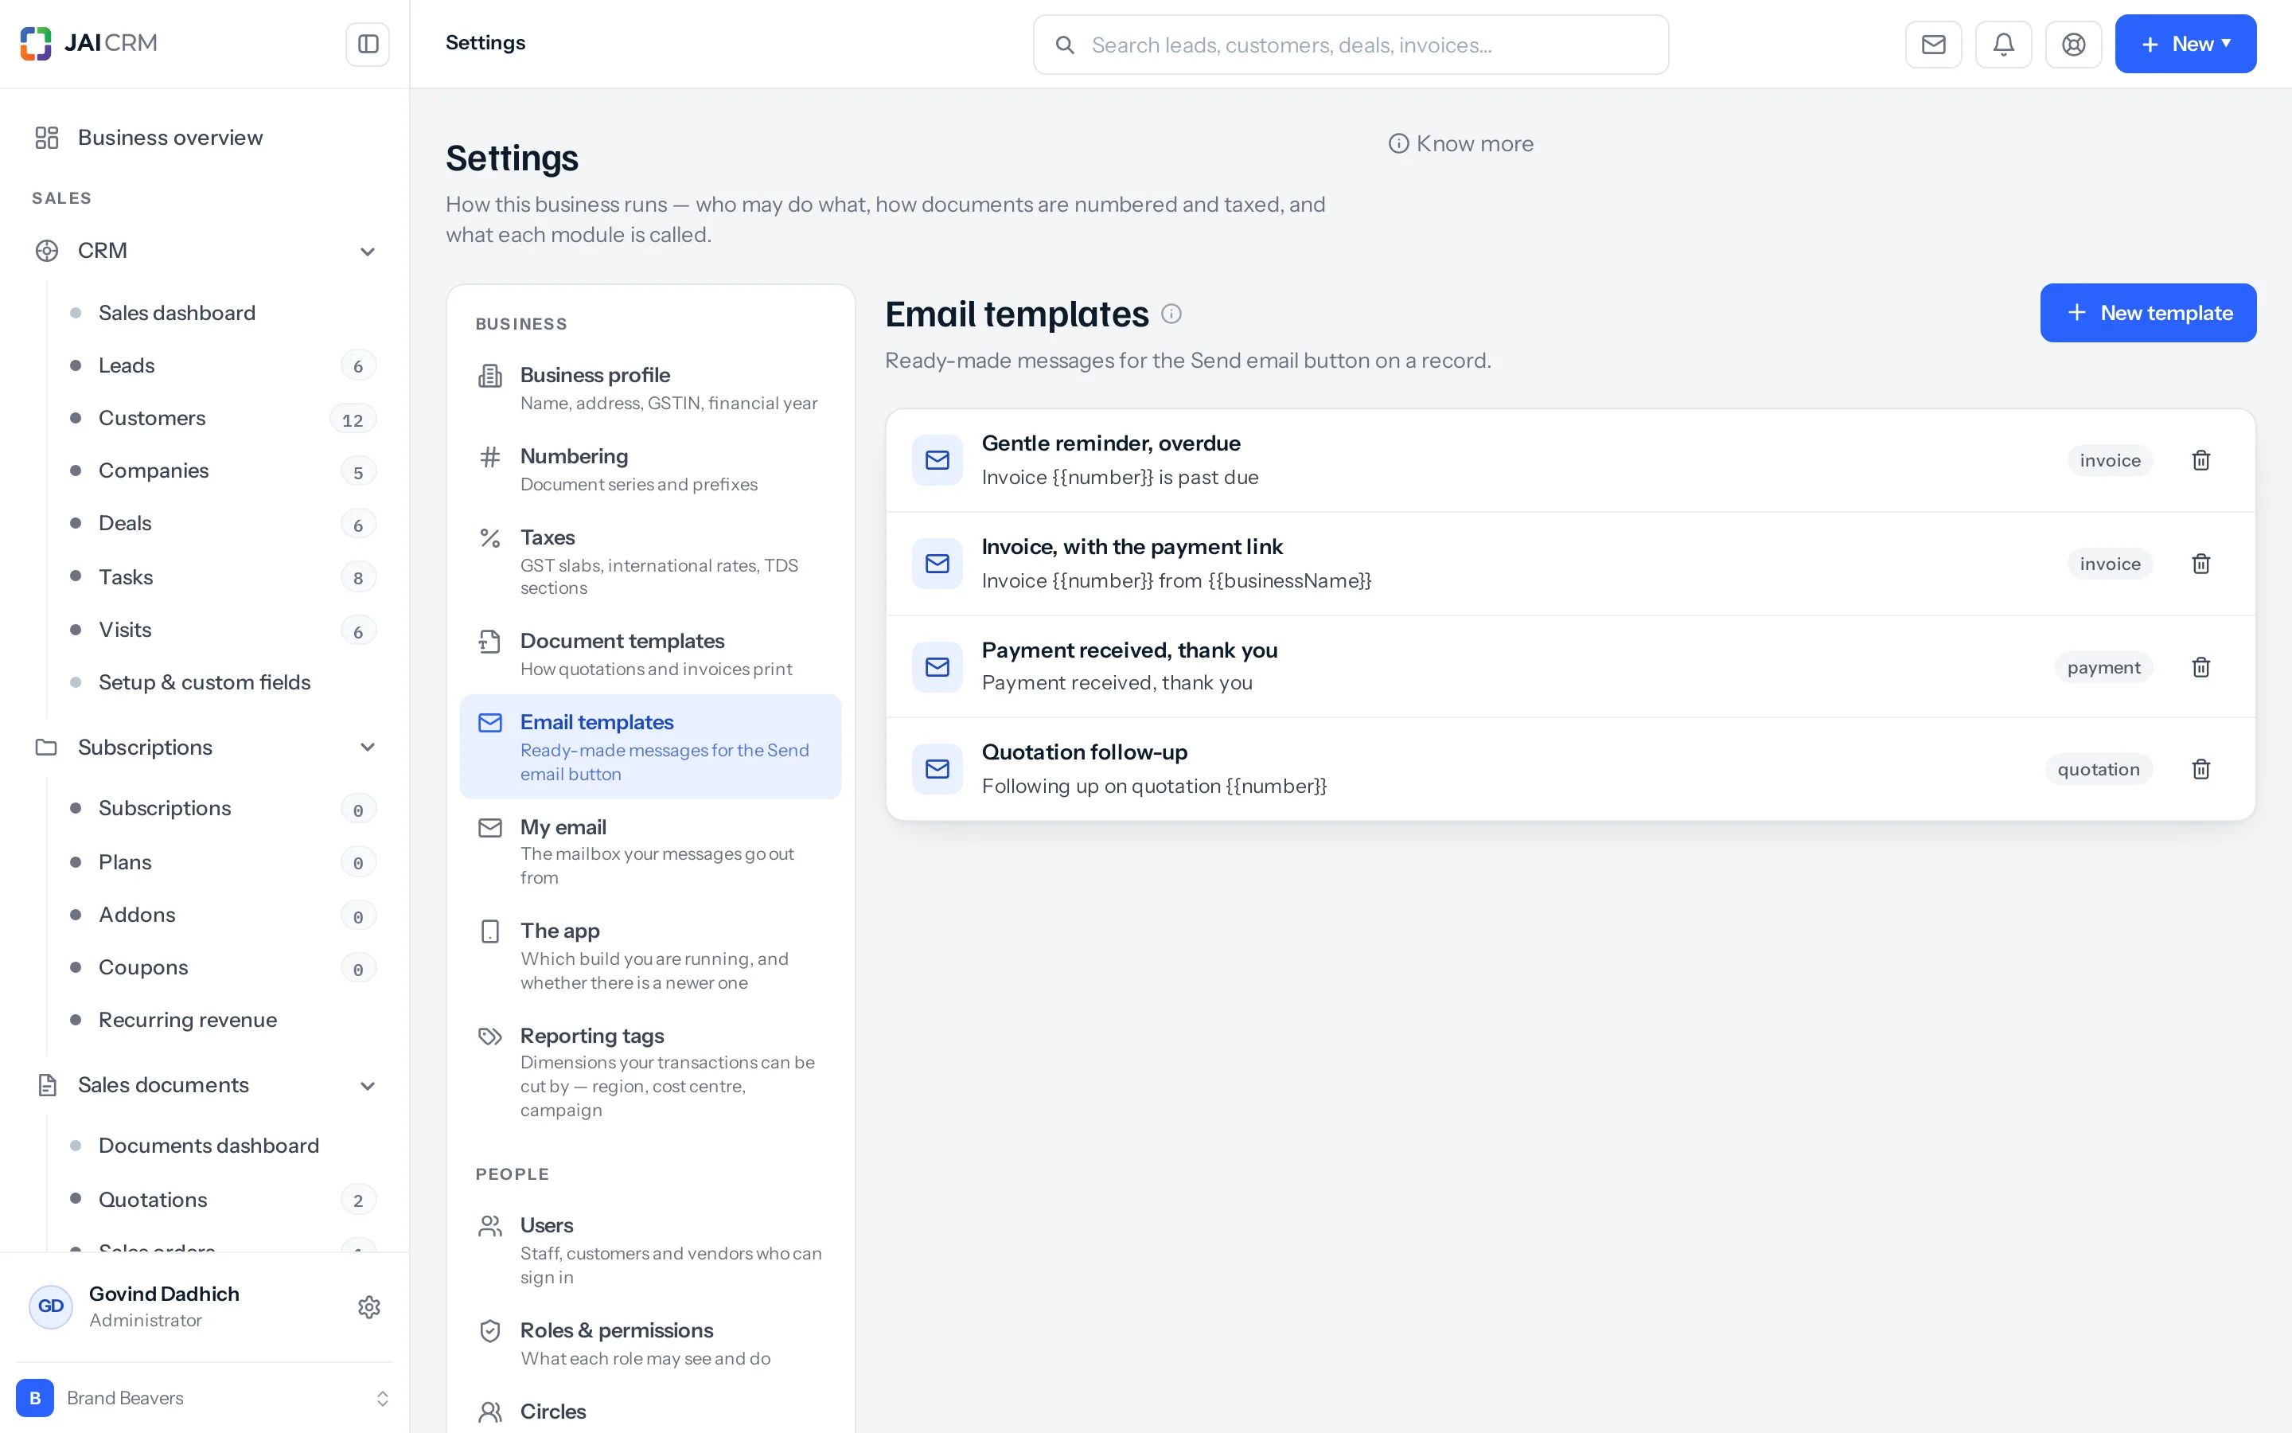Click the Sales documents file icon
This screenshot has width=2292, height=1433.
(x=46, y=1085)
